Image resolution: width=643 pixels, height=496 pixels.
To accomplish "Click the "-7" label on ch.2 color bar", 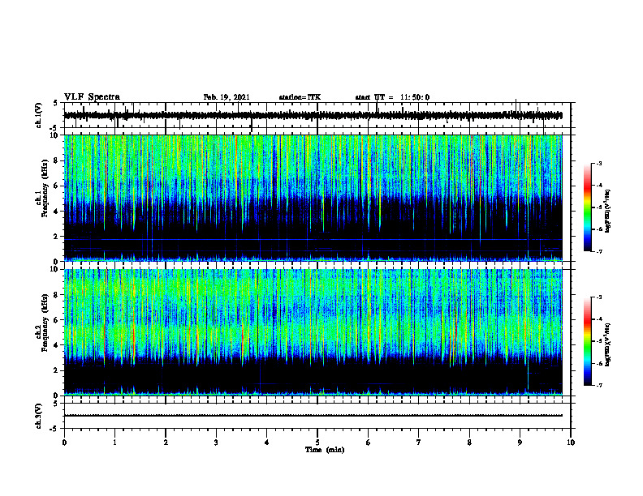I will [x=599, y=386].
